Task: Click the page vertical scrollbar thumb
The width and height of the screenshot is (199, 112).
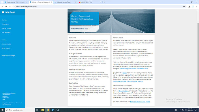Action: point(198,64)
